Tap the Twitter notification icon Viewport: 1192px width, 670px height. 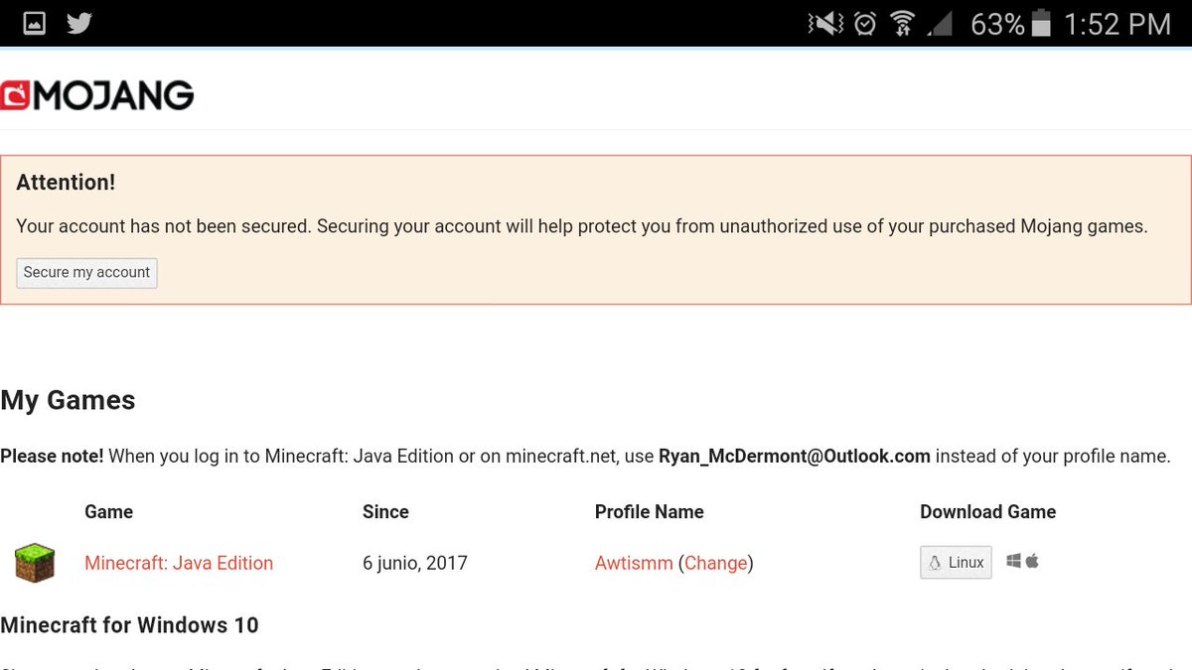(79, 23)
